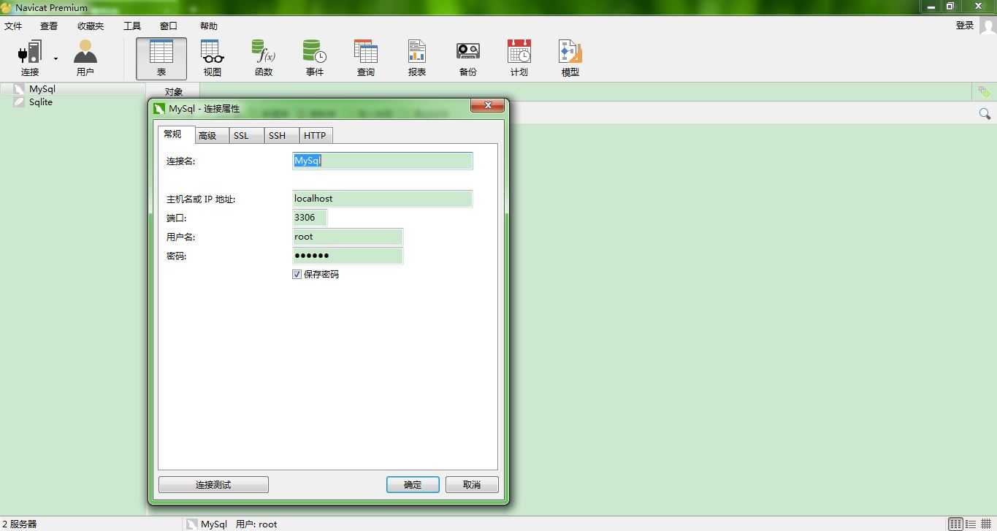
Task: Click the Navicat Premium title bar icon
Action: coord(7,7)
